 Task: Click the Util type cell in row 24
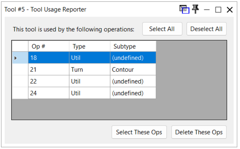click(x=90, y=93)
